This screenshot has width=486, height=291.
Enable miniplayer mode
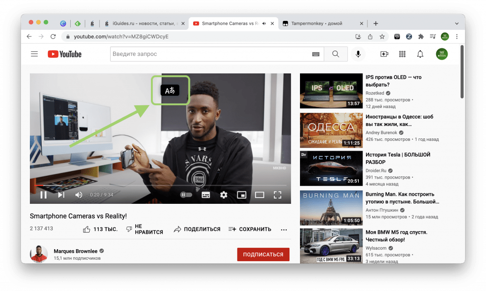(242, 195)
